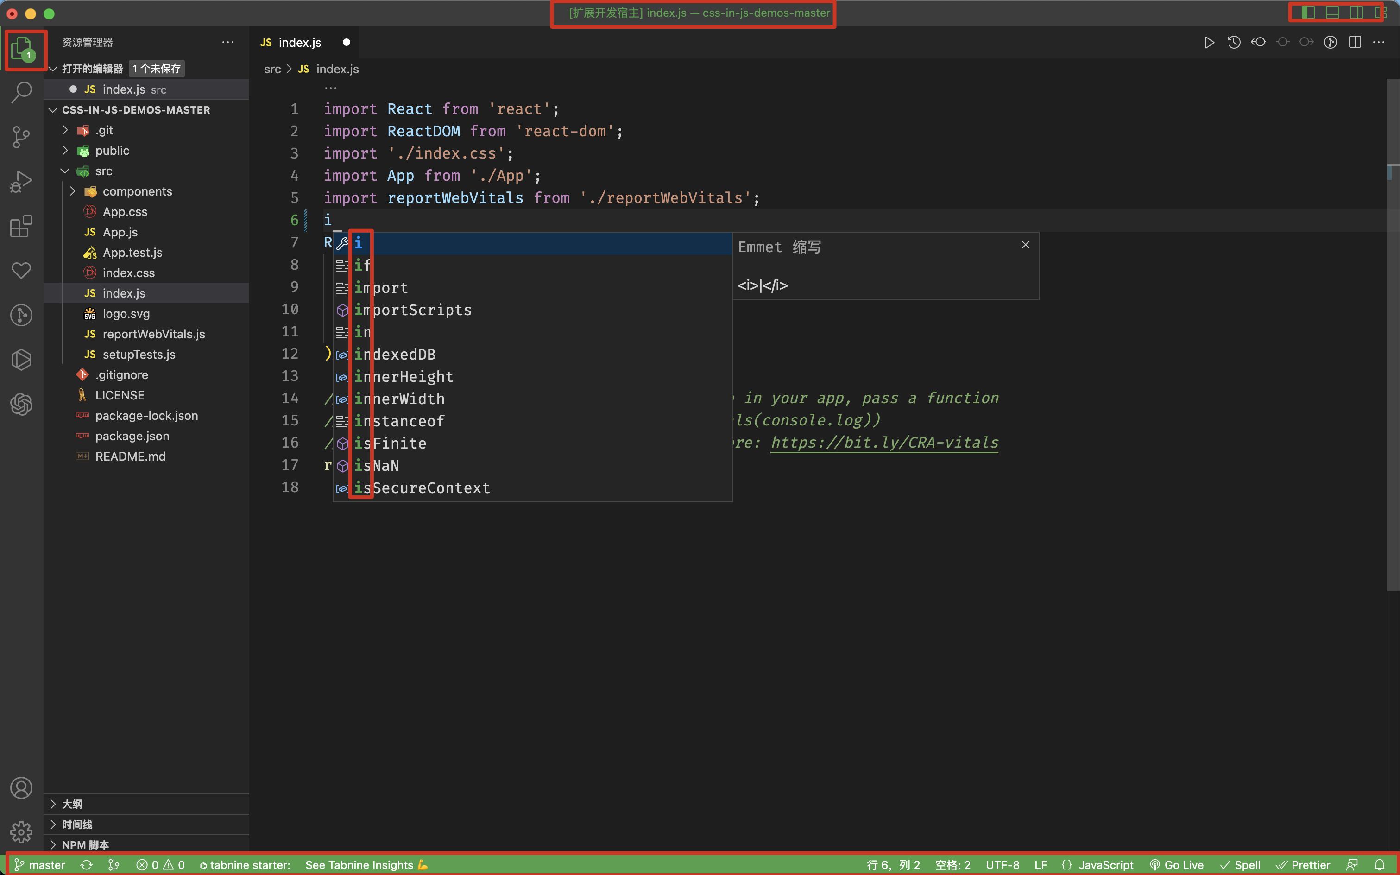1400x875 pixels.
Task: Open the Run and Debug view
Action: pyautogui.click(x=21, y=182)
